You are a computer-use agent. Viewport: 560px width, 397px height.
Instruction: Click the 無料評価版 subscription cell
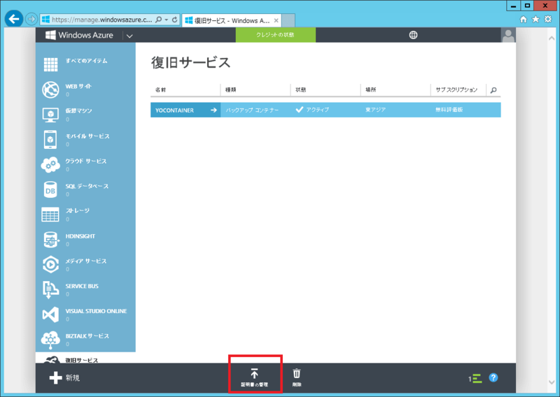pos(465,110)
